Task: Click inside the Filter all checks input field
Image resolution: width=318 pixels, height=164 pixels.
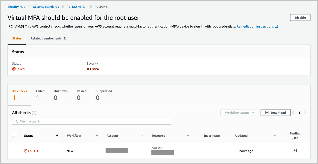Action: click(x=75, y=121)
